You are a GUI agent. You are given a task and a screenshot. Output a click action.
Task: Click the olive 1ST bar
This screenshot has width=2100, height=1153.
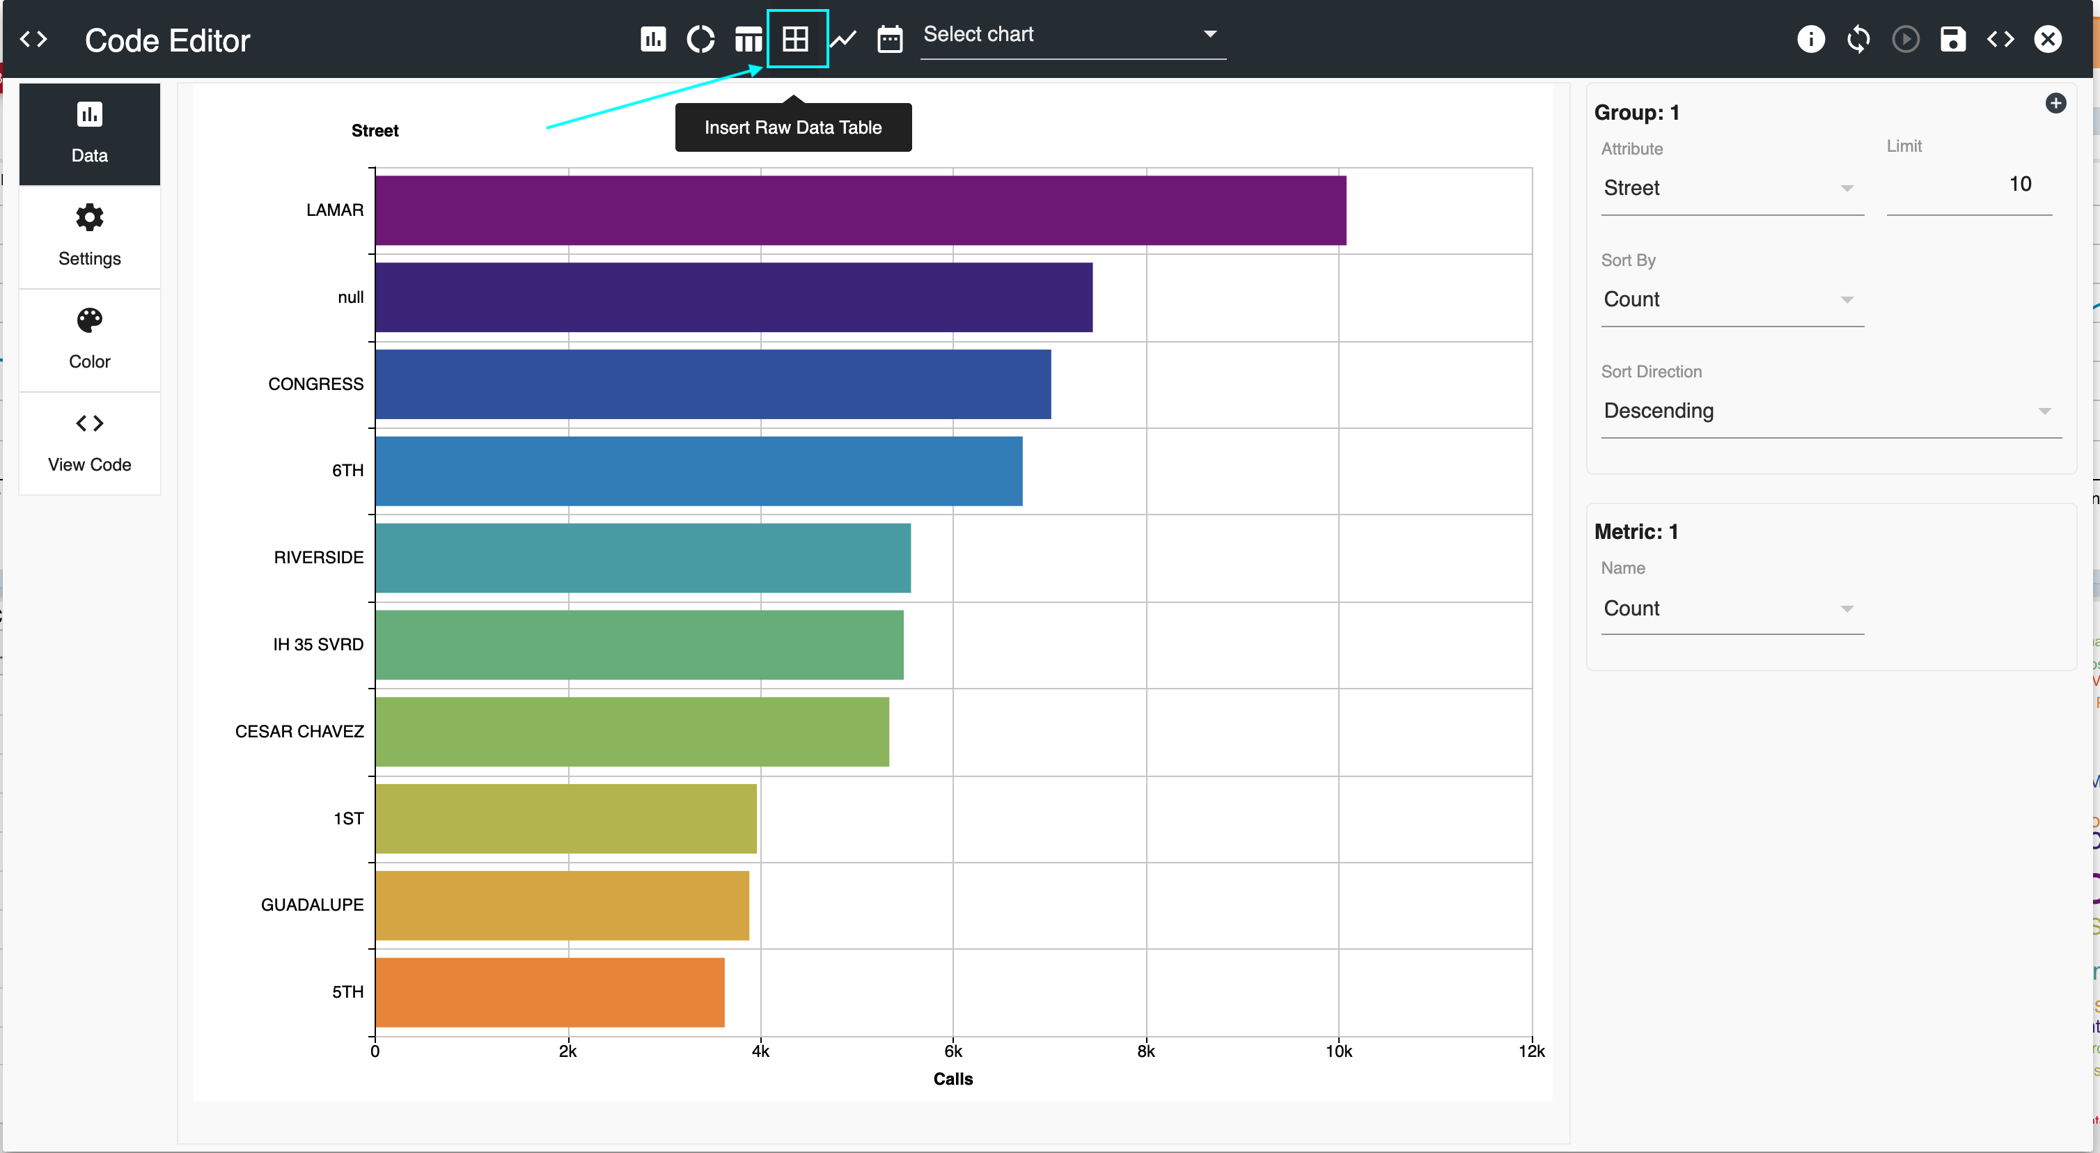566,819
